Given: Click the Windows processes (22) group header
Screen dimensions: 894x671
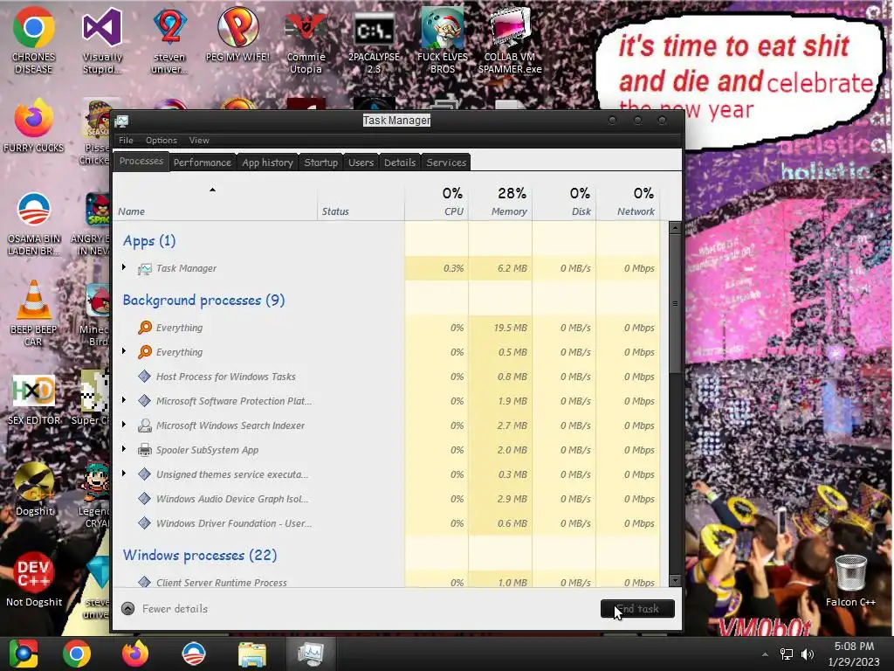Looking at the screenshot, I should 200,555.
